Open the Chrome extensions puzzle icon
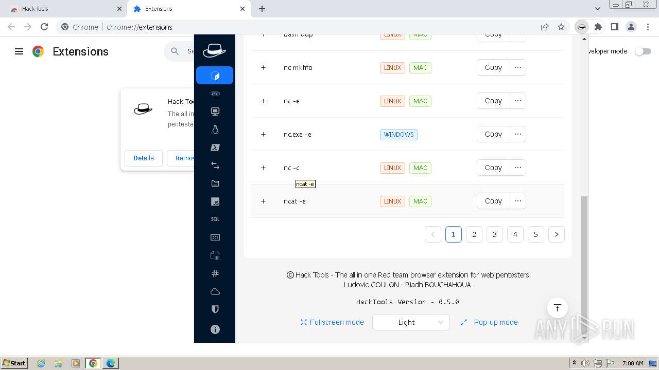The image size is (659, 370). pyautogui.click(x=598, y=27)
